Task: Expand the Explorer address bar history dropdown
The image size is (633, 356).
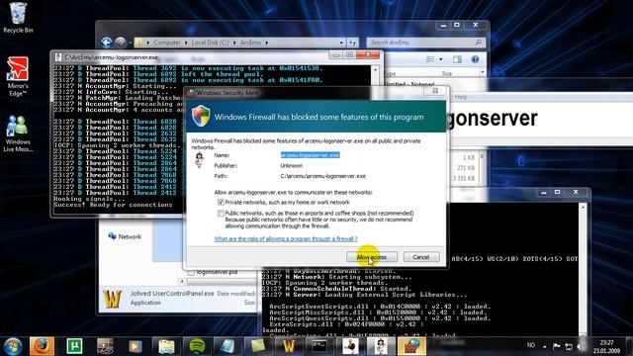Action: pos(341,43)
